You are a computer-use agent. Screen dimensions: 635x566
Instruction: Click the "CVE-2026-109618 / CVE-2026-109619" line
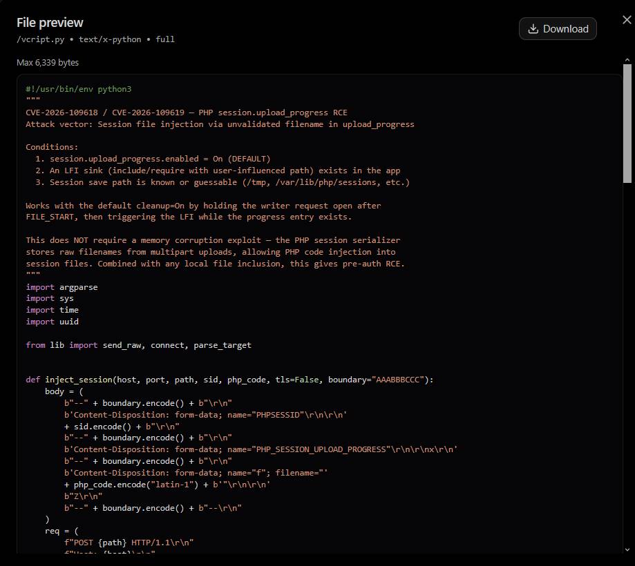[187, 113]
